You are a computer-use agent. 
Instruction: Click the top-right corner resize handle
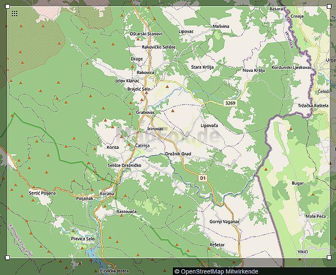[329, 6]
